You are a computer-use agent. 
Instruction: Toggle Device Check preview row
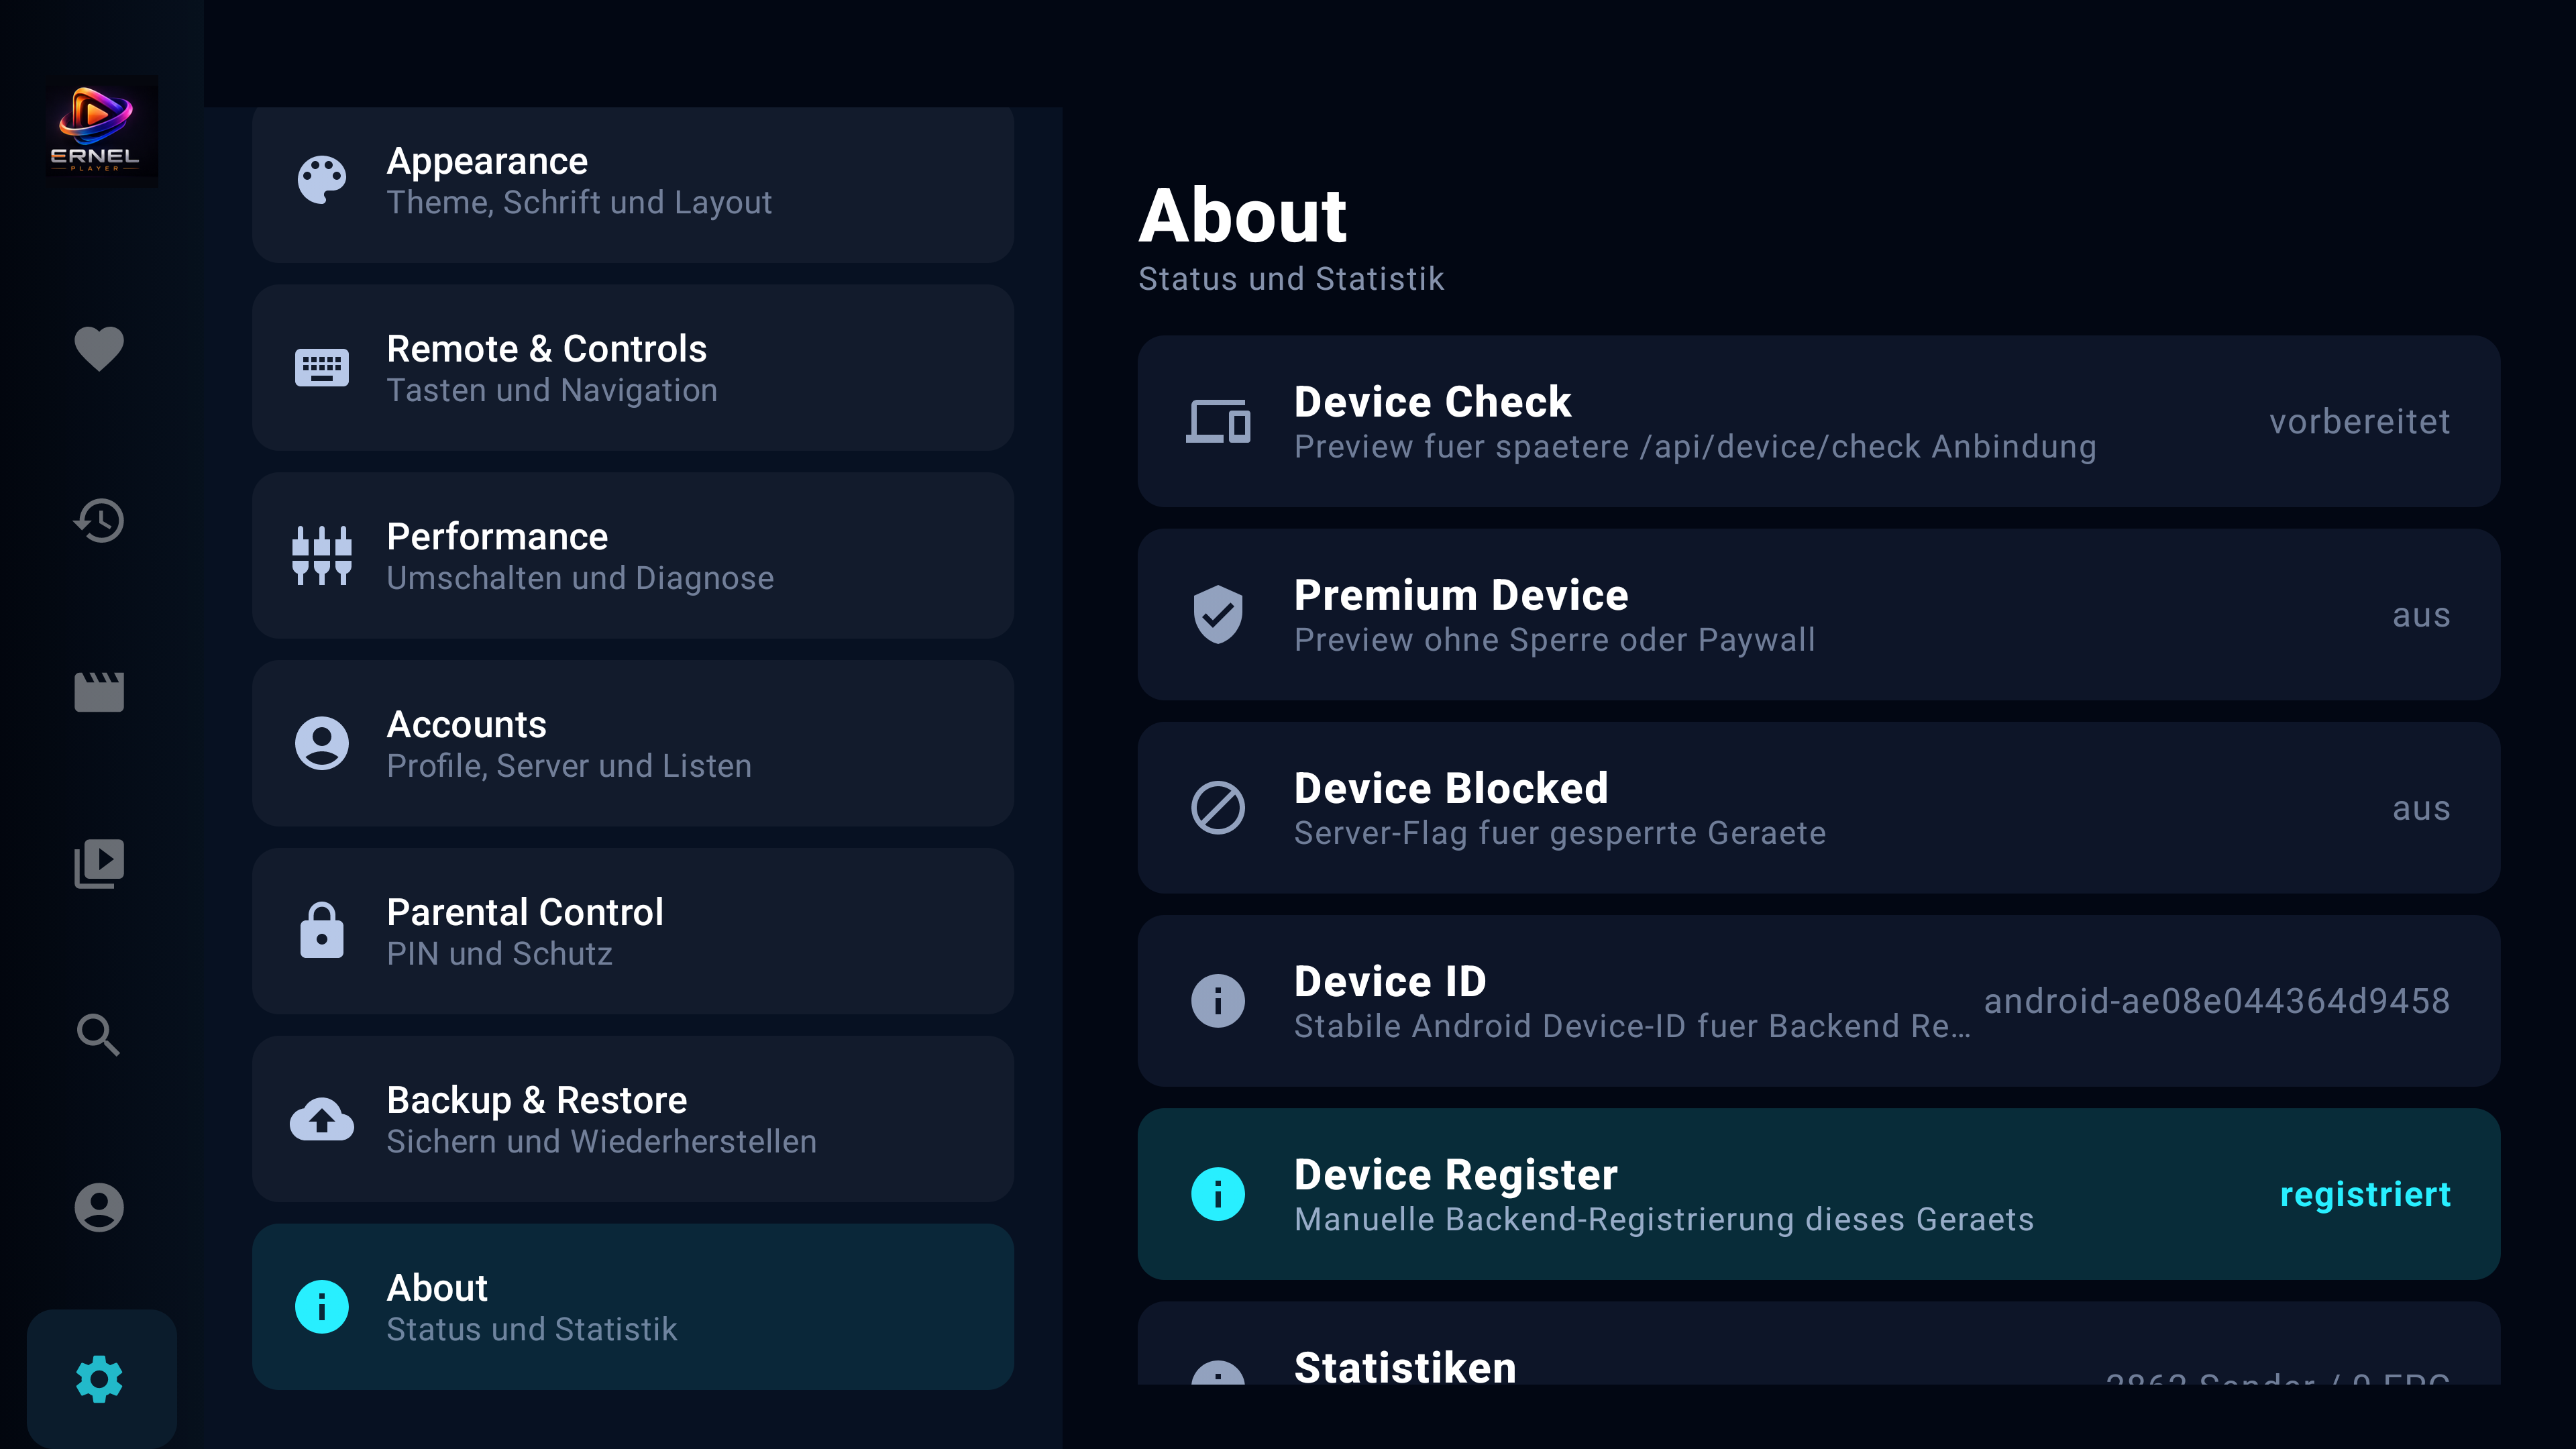point(1818,422)
